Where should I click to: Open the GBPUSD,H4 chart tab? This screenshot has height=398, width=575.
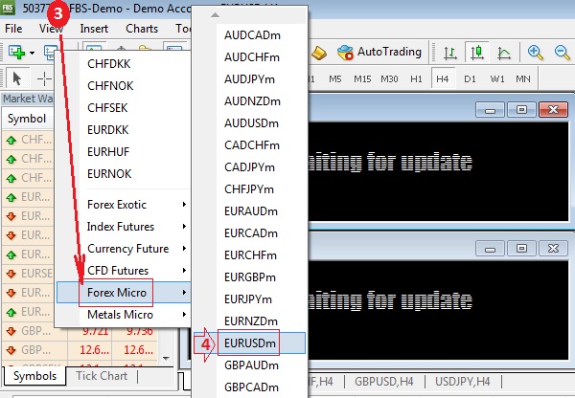tap(384, 382)
